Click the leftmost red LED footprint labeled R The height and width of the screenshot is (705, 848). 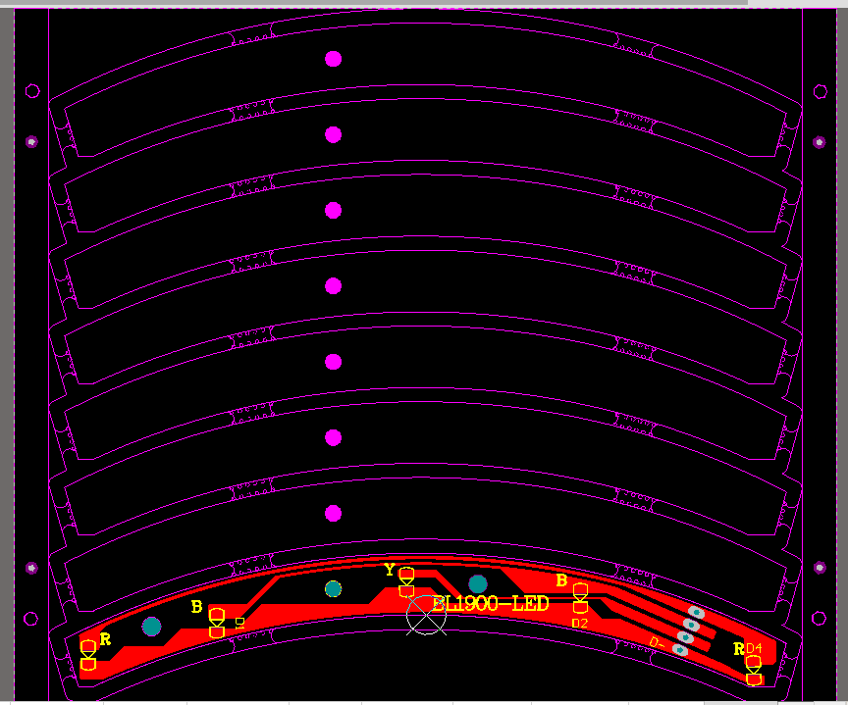point(88,655)
